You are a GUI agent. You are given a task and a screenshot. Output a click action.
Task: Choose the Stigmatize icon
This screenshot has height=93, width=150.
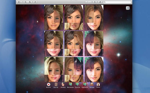[x=85, y=84]
